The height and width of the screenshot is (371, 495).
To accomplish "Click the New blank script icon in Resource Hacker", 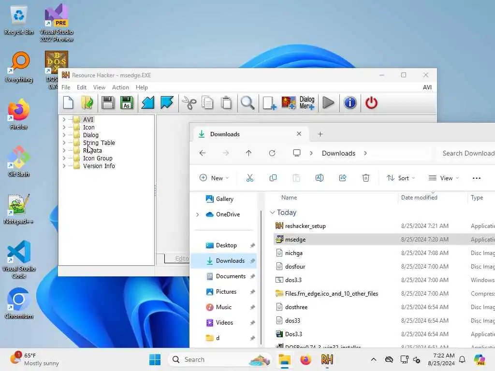I will pyautogui.click(x=68, y=103).
